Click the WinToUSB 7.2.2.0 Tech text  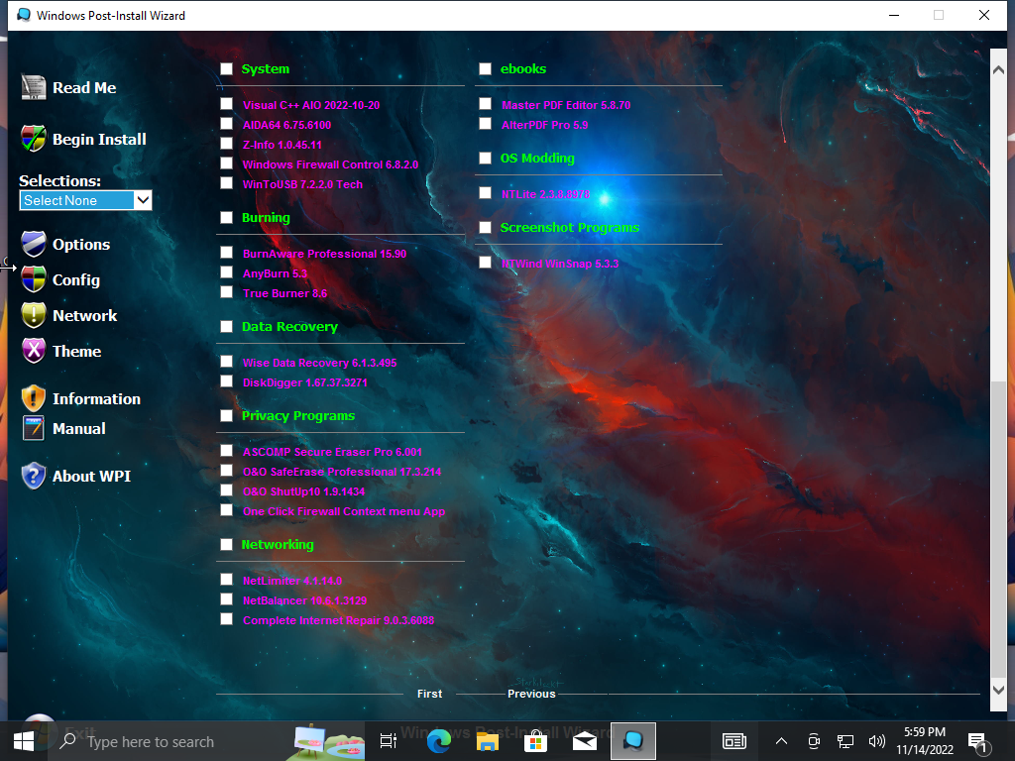(302, 184)
